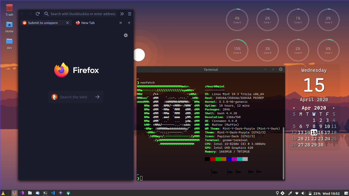Click the Core 4 CPU gauge
This screenshot has height=196, width=349.
tap(237, 50)
